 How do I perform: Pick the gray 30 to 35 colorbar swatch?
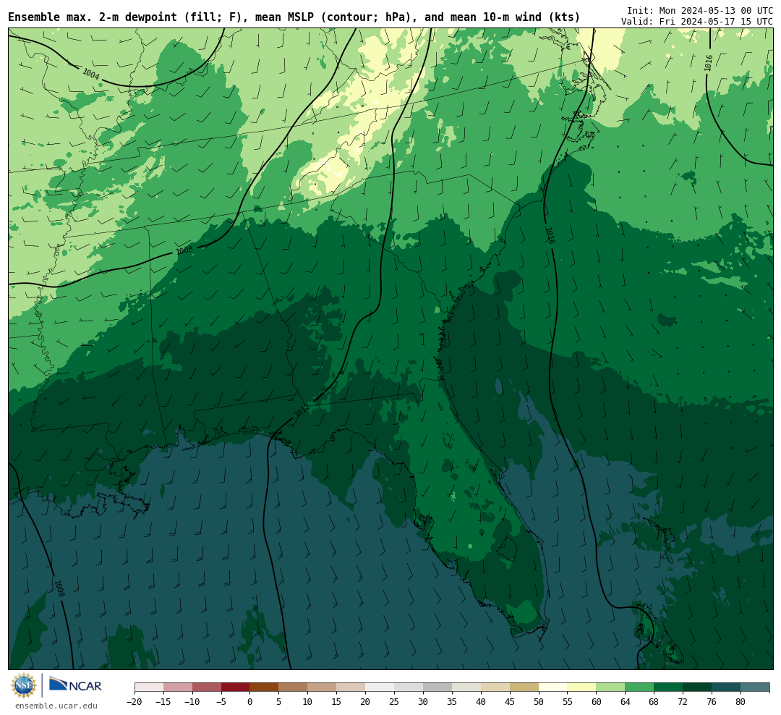pyautogui.click(x=438, y=687)
